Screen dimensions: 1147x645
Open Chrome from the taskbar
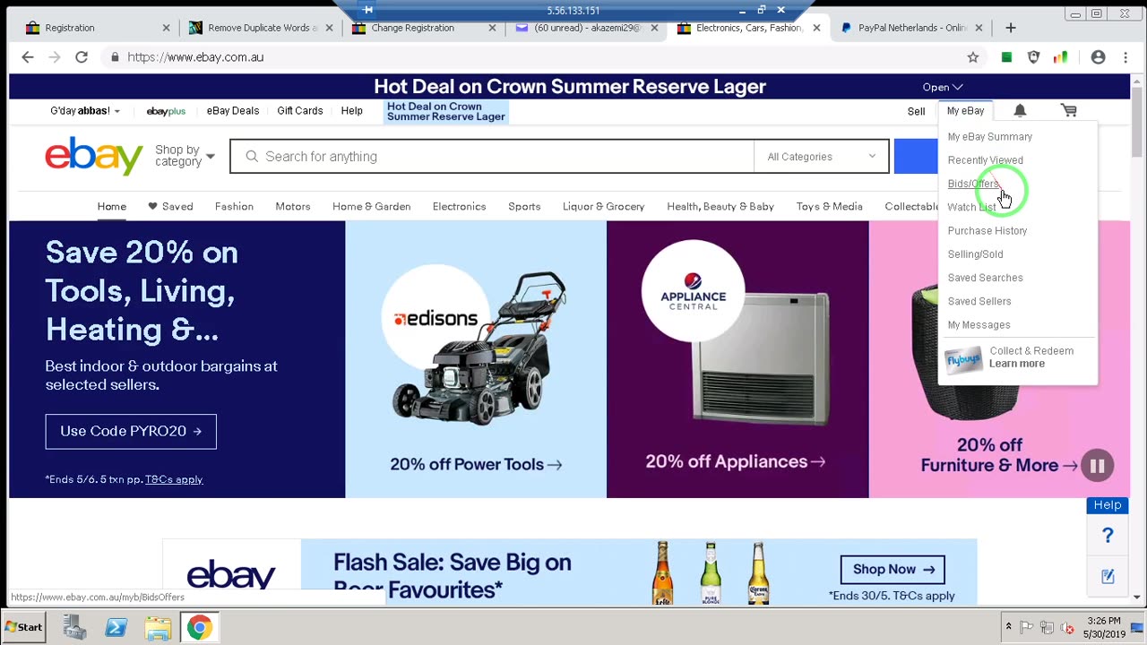pyautogui.click(x=199, y=627)
